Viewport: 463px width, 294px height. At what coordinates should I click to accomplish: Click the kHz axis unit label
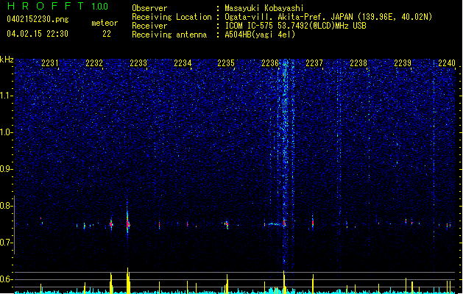(x=7, y=60)
